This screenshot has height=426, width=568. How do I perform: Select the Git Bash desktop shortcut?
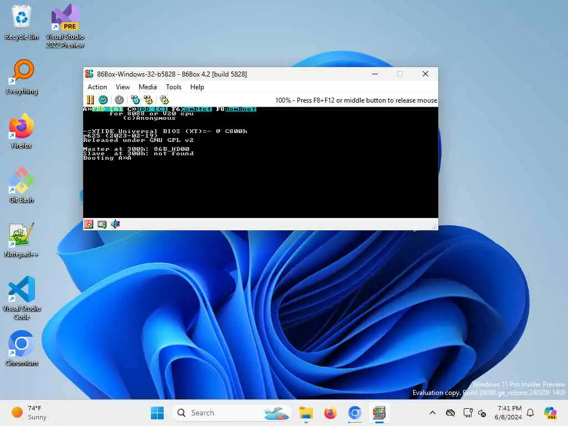(22, 185)
